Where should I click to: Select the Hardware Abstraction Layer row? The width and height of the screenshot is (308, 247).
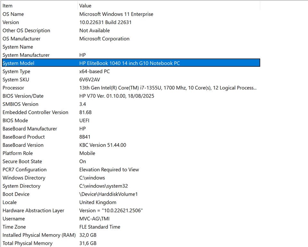pos(131,210)
